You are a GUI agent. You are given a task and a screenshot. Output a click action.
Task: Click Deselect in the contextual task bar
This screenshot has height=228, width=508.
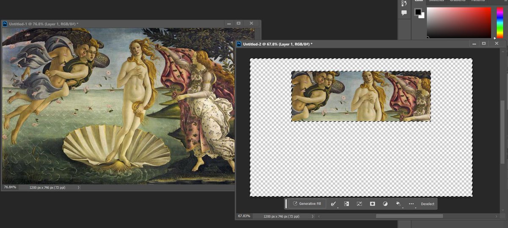tap(428, 204)
